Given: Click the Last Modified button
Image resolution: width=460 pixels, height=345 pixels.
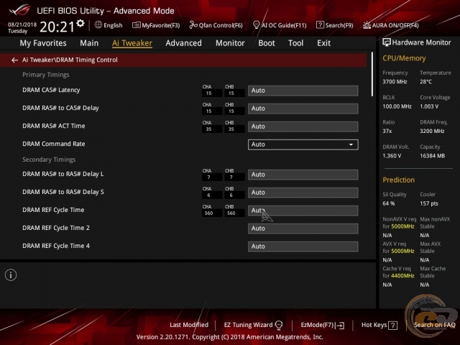Looking at the screenshot, I should click(x=189, y=325).
